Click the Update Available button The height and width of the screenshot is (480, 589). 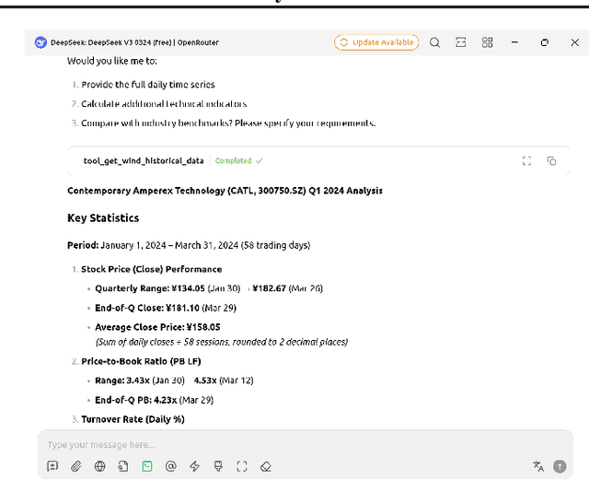click(x=376, y=42)
